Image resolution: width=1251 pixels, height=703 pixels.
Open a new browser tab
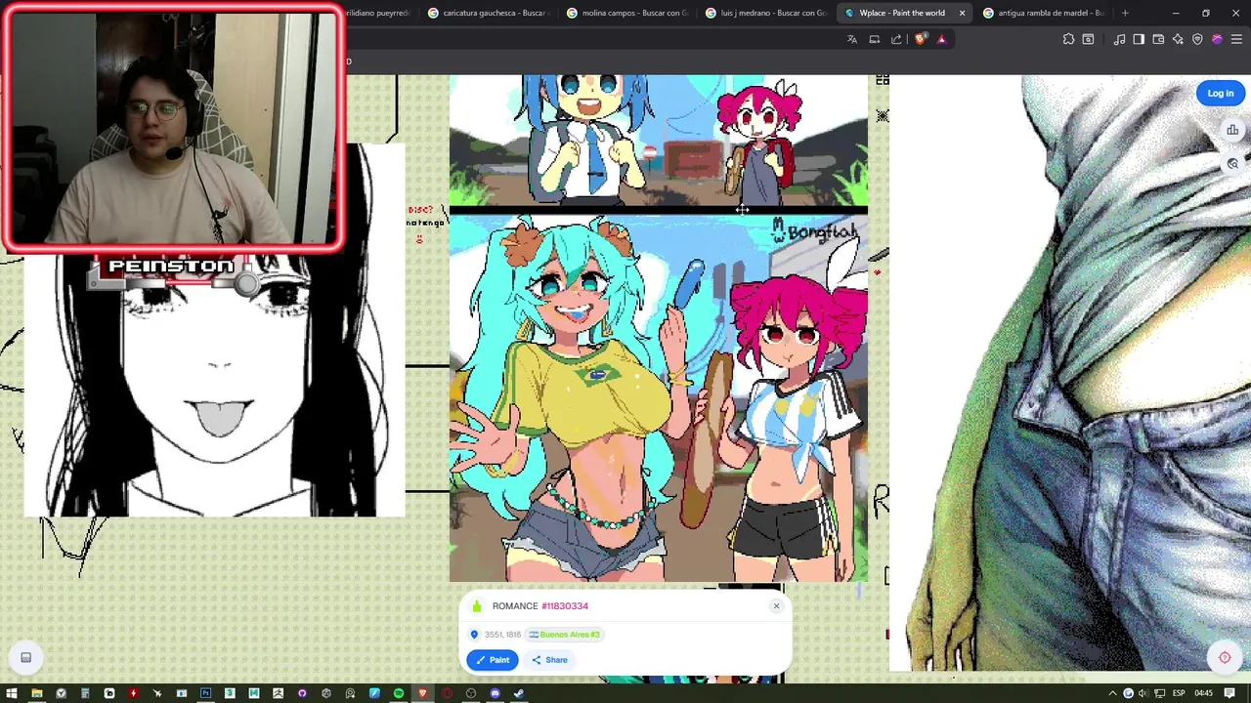point(1125,13)
